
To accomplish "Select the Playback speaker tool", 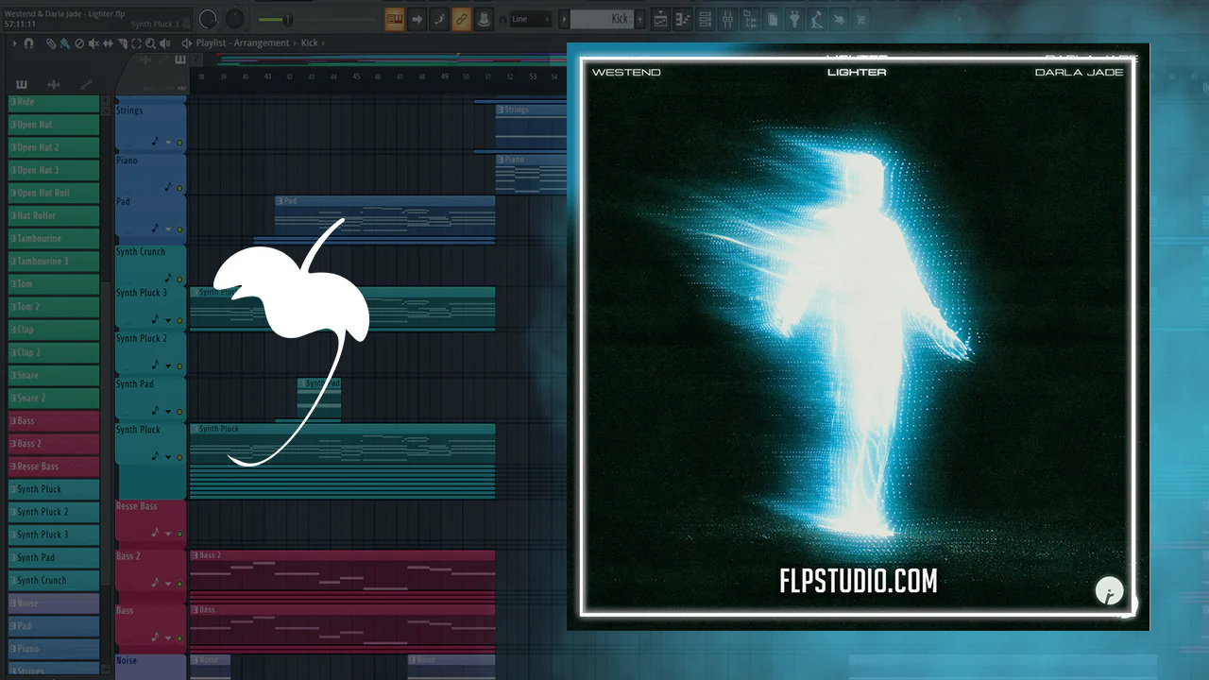I will pyautogui.click(x=165, y=43).
